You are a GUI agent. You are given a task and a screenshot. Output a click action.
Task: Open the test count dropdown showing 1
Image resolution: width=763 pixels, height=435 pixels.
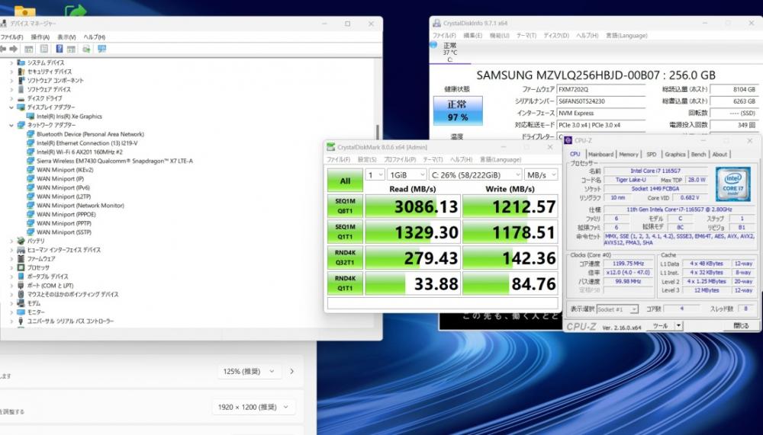[x=375, y=175]
